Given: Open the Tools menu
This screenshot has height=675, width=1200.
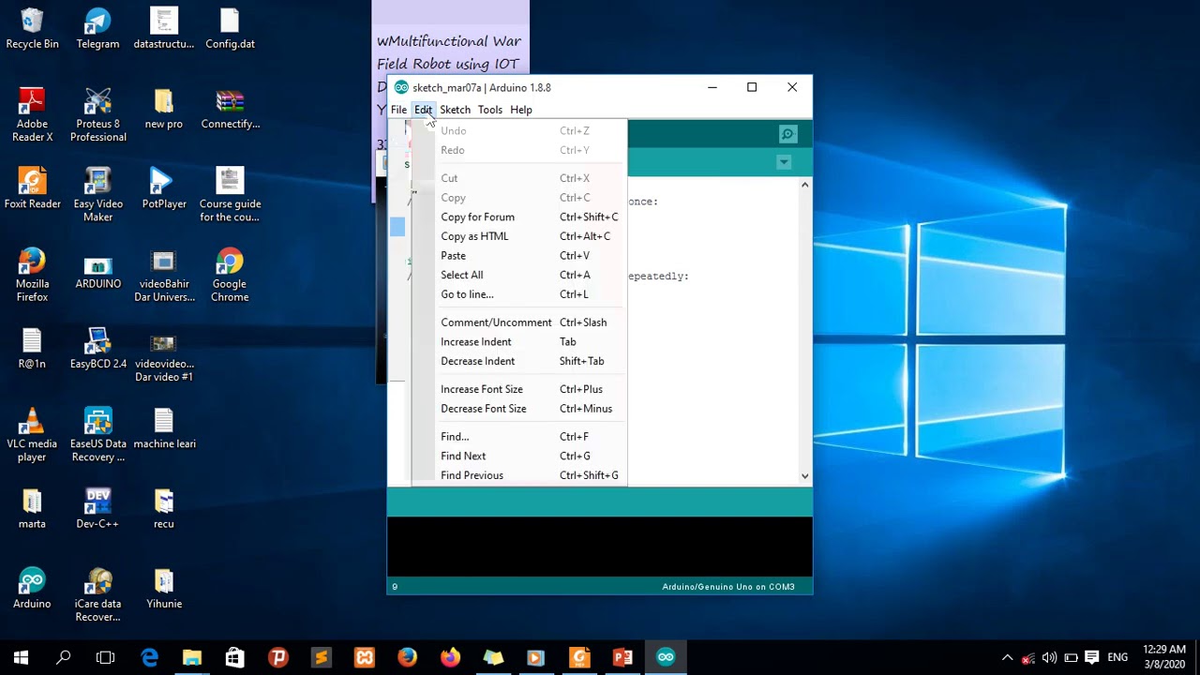Looking at the screenshot, I should coord(490,110).
